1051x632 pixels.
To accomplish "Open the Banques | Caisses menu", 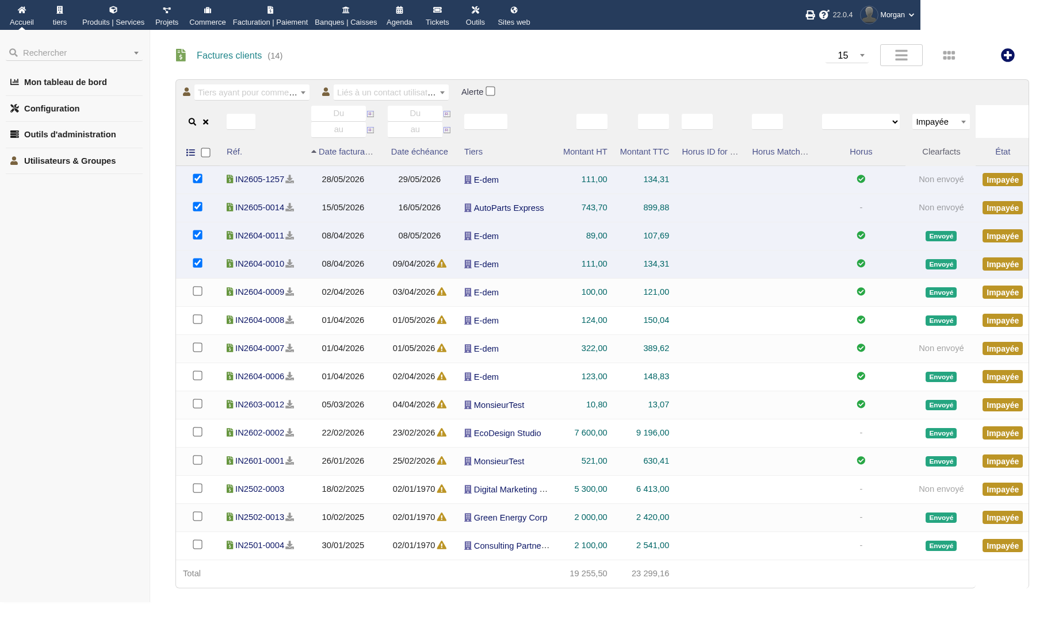I will [x=346, y=16].
